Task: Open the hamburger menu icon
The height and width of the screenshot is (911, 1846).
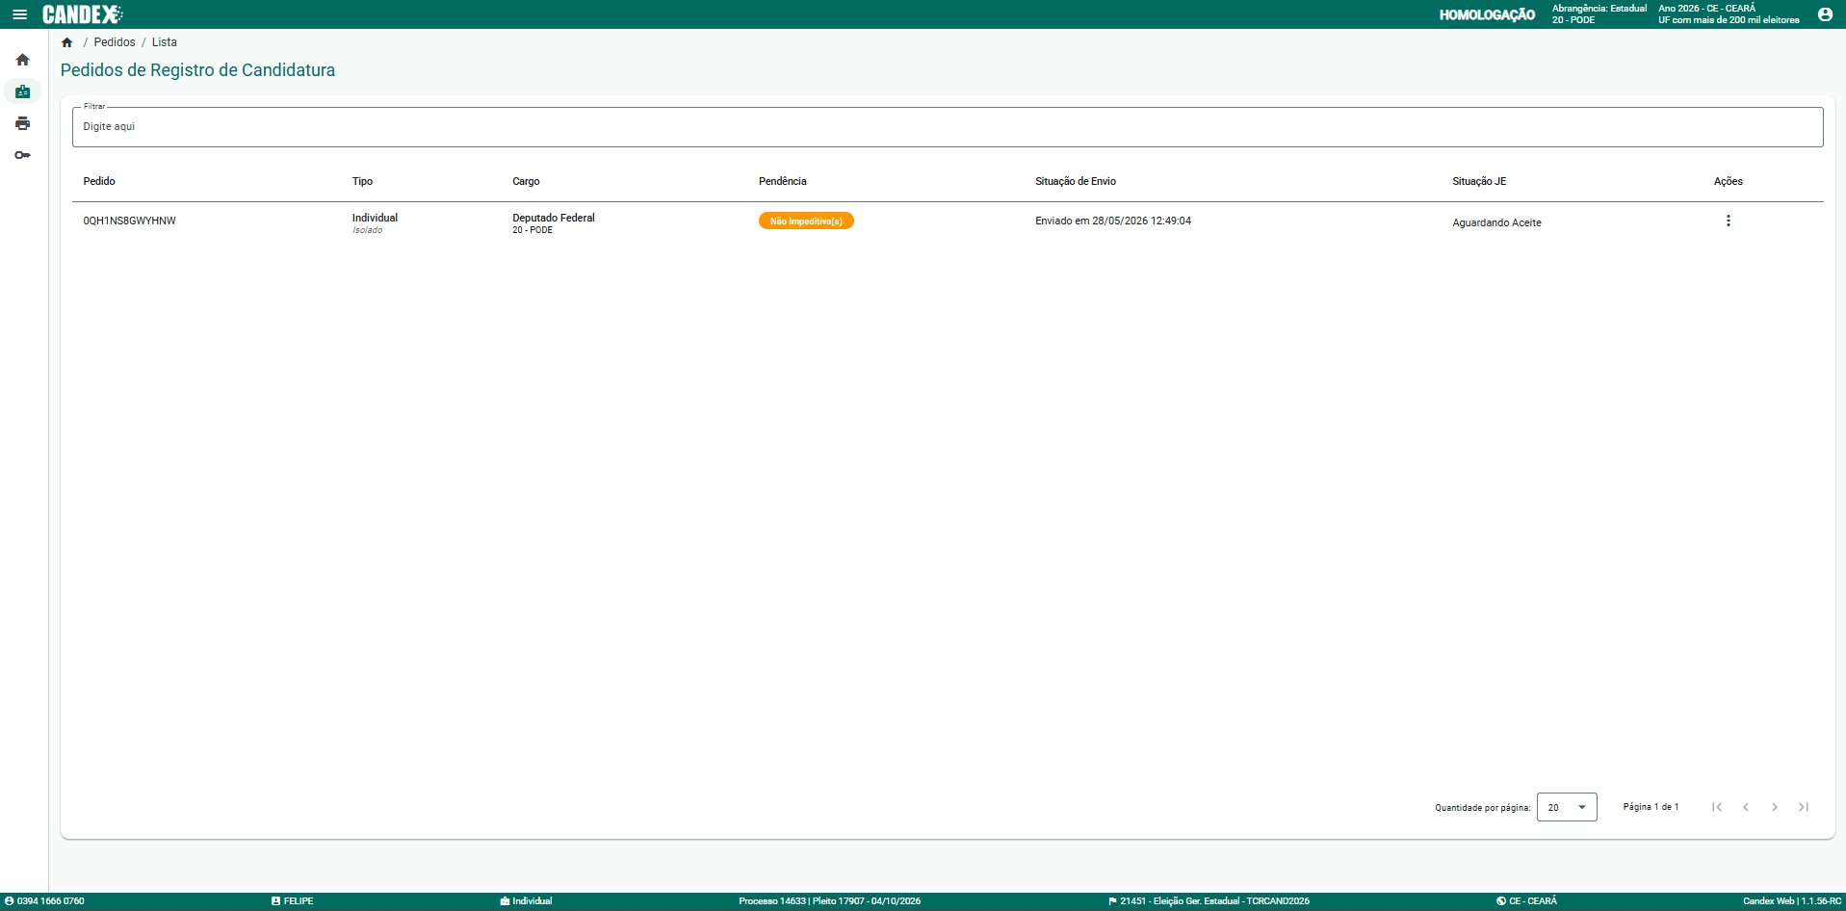Action: pyautogui.click(x=19, y=14)
